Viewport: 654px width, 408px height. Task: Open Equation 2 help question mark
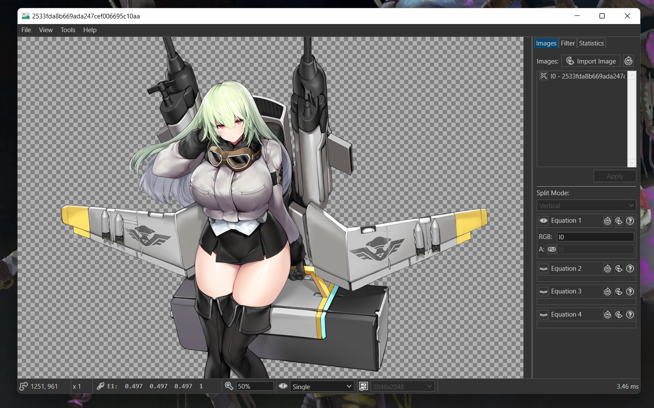630,269
